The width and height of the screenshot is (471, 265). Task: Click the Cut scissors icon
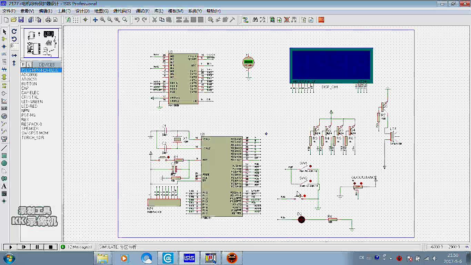(154, 20)
